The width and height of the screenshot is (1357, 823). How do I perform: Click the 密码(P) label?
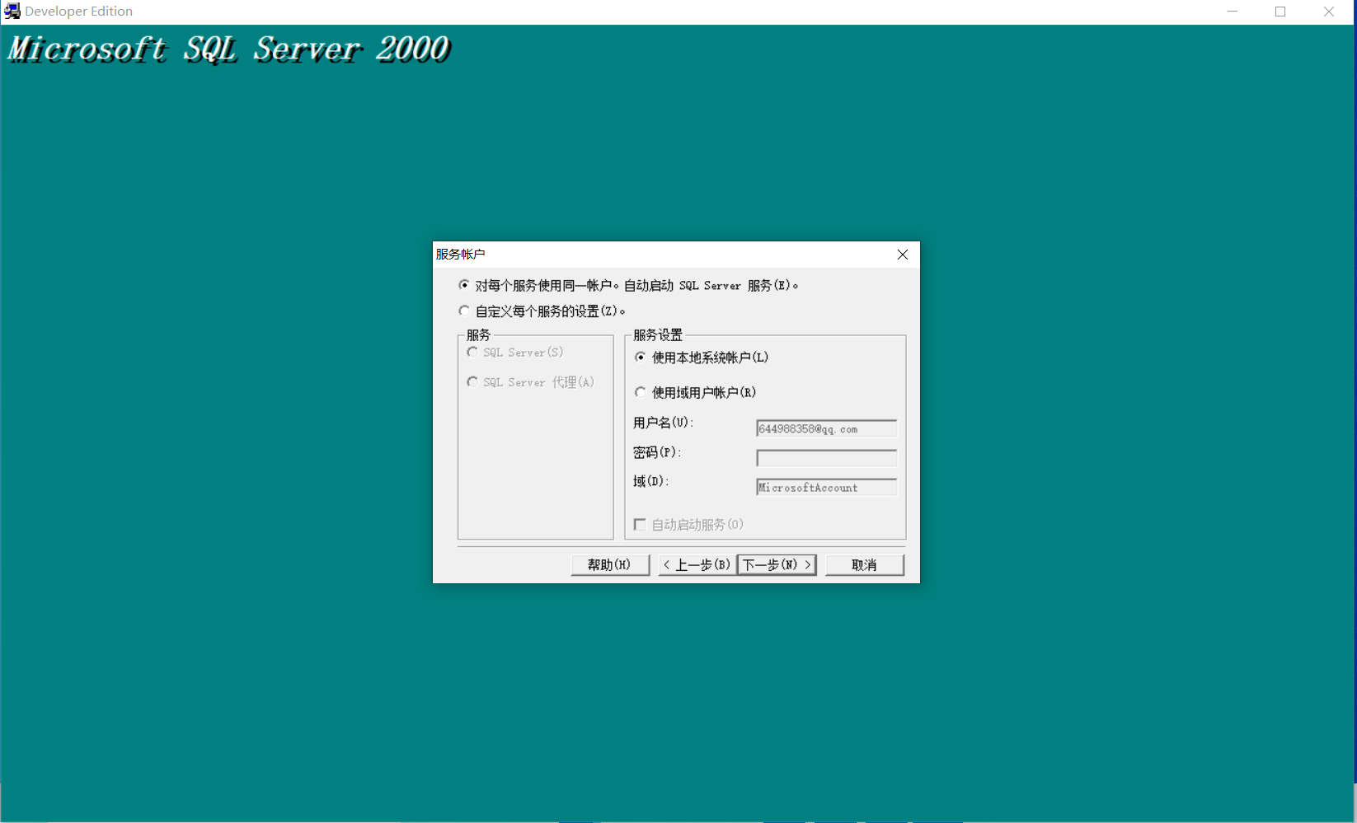point(656,452)
